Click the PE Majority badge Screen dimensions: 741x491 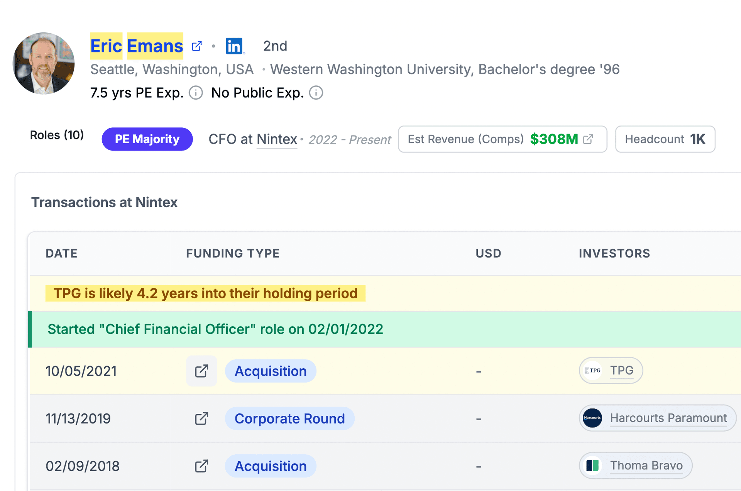[x=147, y=139]
